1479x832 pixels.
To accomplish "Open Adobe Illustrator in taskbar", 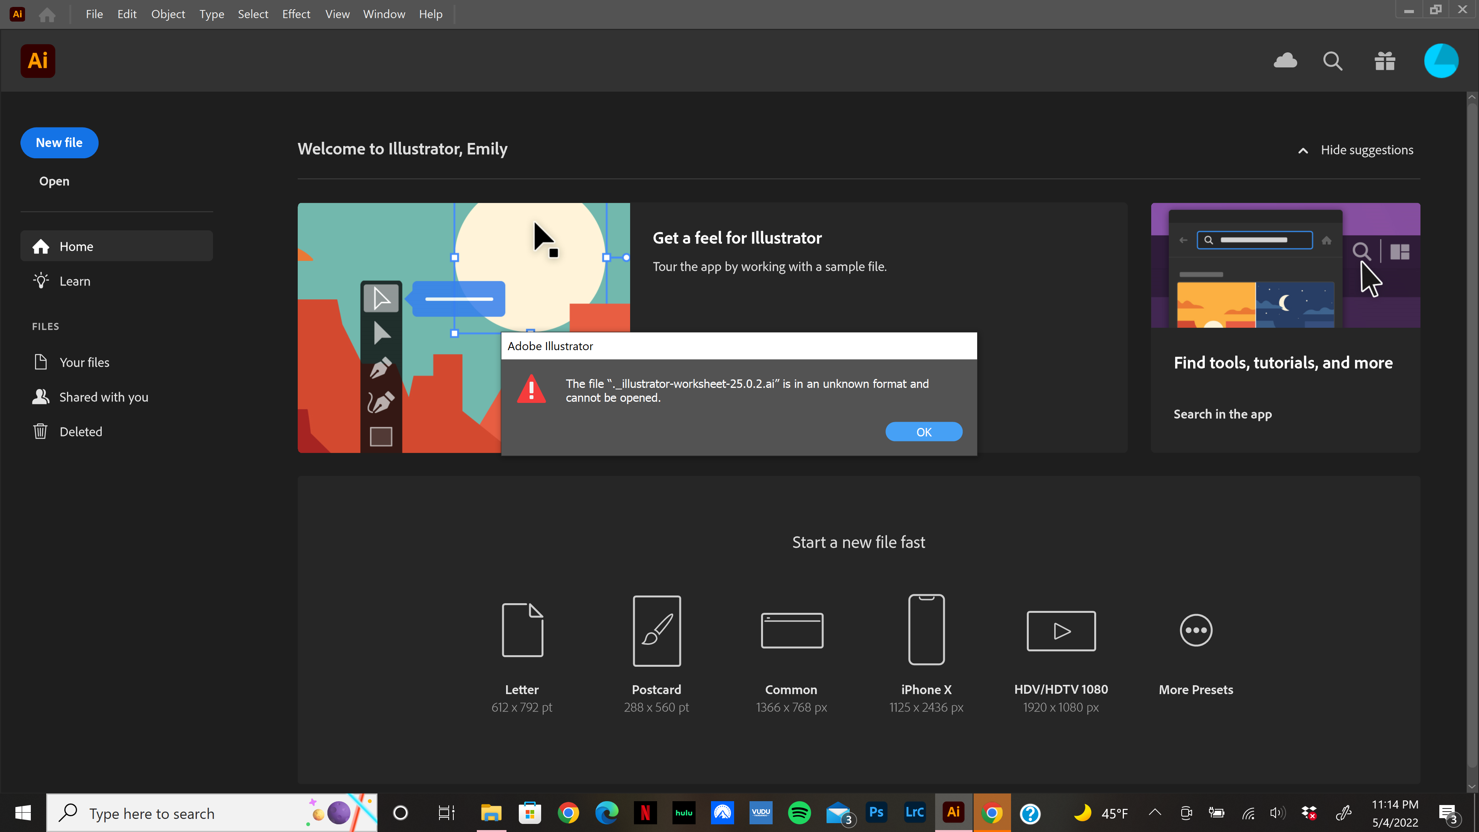I will [x=953, y=813].
